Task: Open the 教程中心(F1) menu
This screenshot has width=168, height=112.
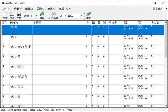Action: point(66,9)
